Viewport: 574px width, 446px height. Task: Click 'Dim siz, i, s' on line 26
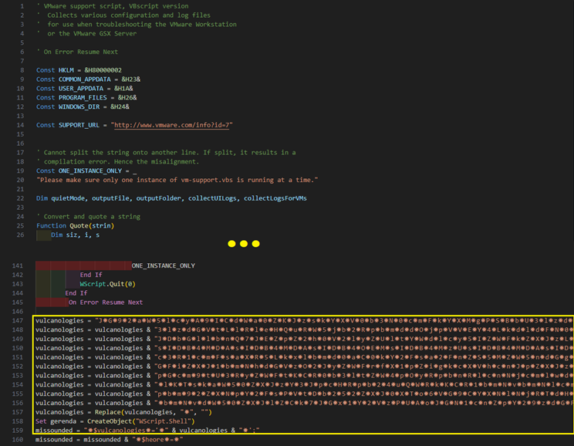click(x=75, y=235)
